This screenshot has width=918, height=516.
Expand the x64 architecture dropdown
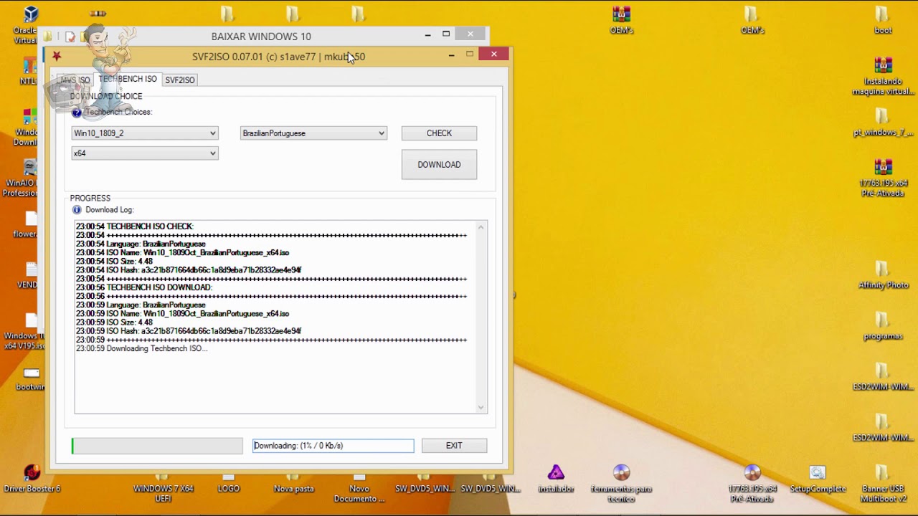pos(212,153)
